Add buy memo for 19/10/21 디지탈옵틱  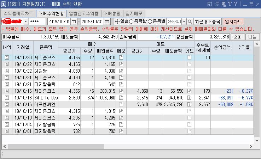click(121, 84)
